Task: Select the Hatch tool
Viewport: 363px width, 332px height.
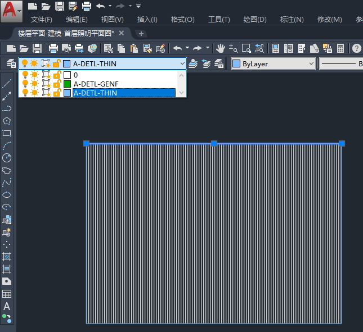Action: [7, 257]
